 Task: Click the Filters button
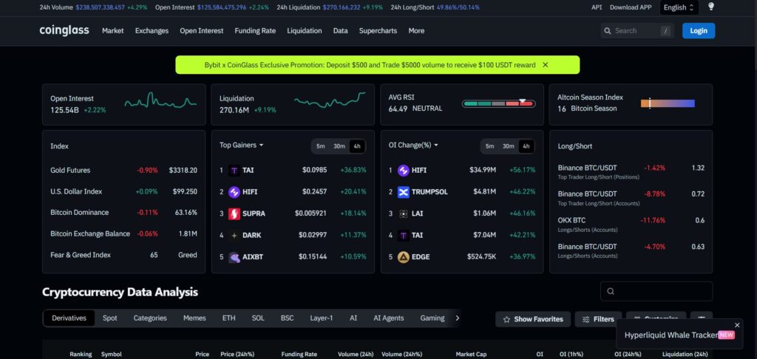pyautogui.click(x=598, y=319)
